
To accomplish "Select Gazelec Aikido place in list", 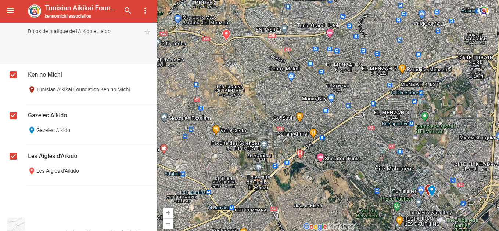I will 53,130.
